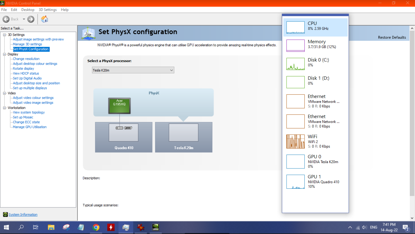
Task: Click the ENG language indicator
Action: (x=374, y=227)
